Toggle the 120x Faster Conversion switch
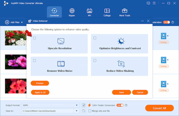The height and width of the screenshot is (116, 179). (x=120, y=105)
